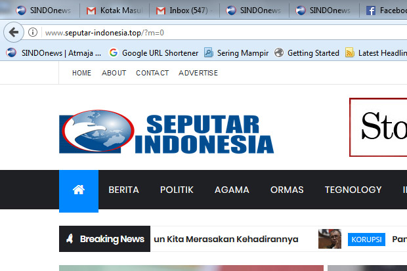Open the AGAMA category
This screenshot has width=407, height=271.
tap(232, 190)
